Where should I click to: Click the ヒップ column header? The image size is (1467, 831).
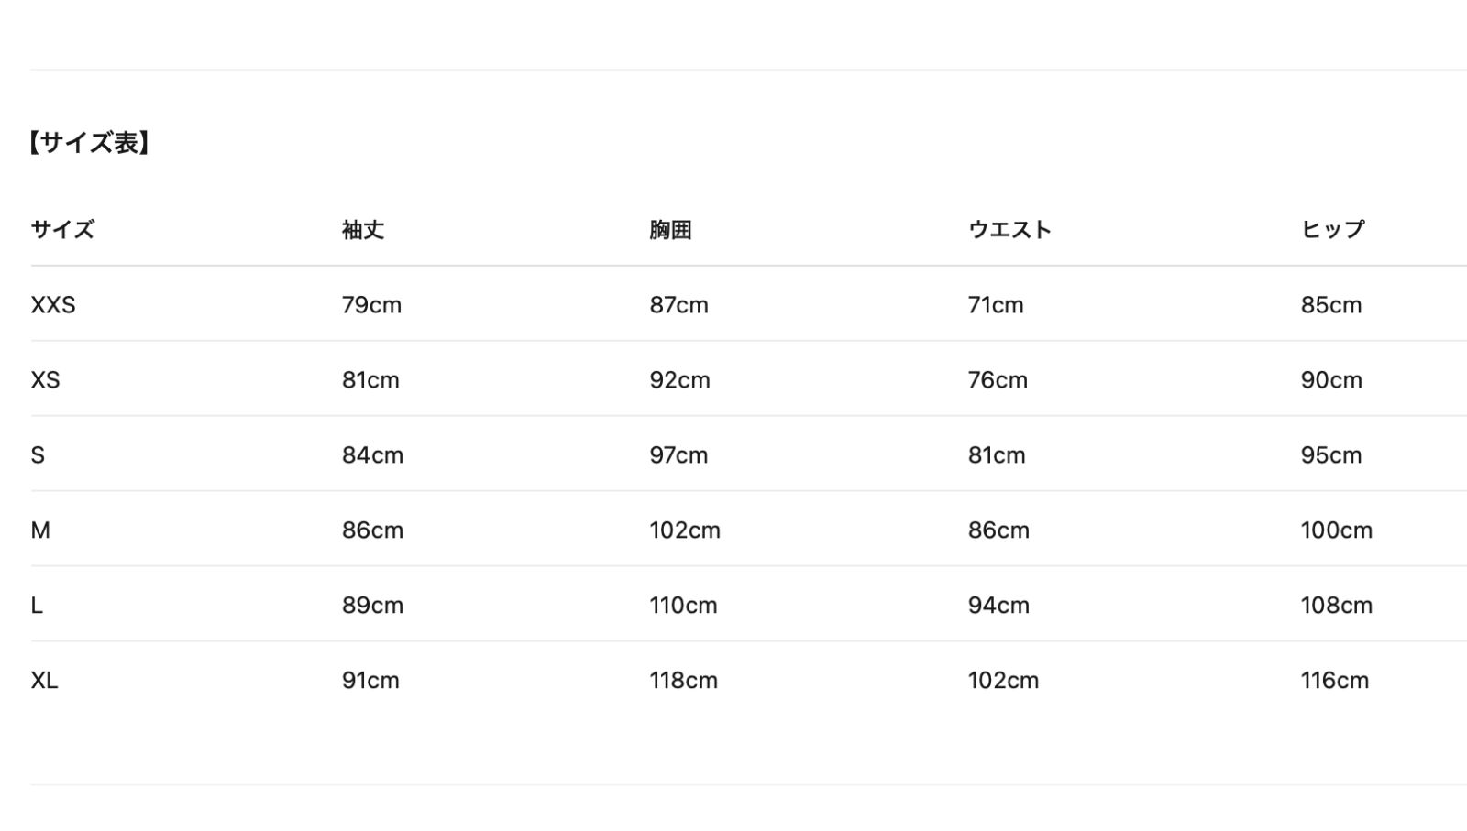click(x=1332, y=229)
